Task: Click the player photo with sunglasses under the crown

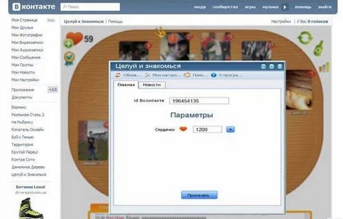Action: (175, 47)
